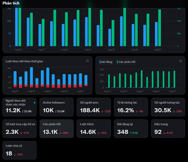Toggle the Các phản hồi legend filter

[x=126, y=62]
